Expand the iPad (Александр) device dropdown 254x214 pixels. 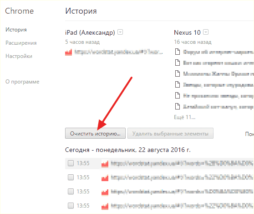[120, 32]
